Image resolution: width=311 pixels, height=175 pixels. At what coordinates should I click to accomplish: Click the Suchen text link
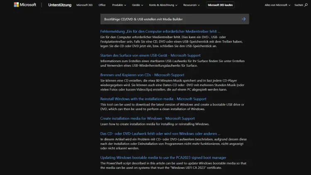tap(299, 5)
